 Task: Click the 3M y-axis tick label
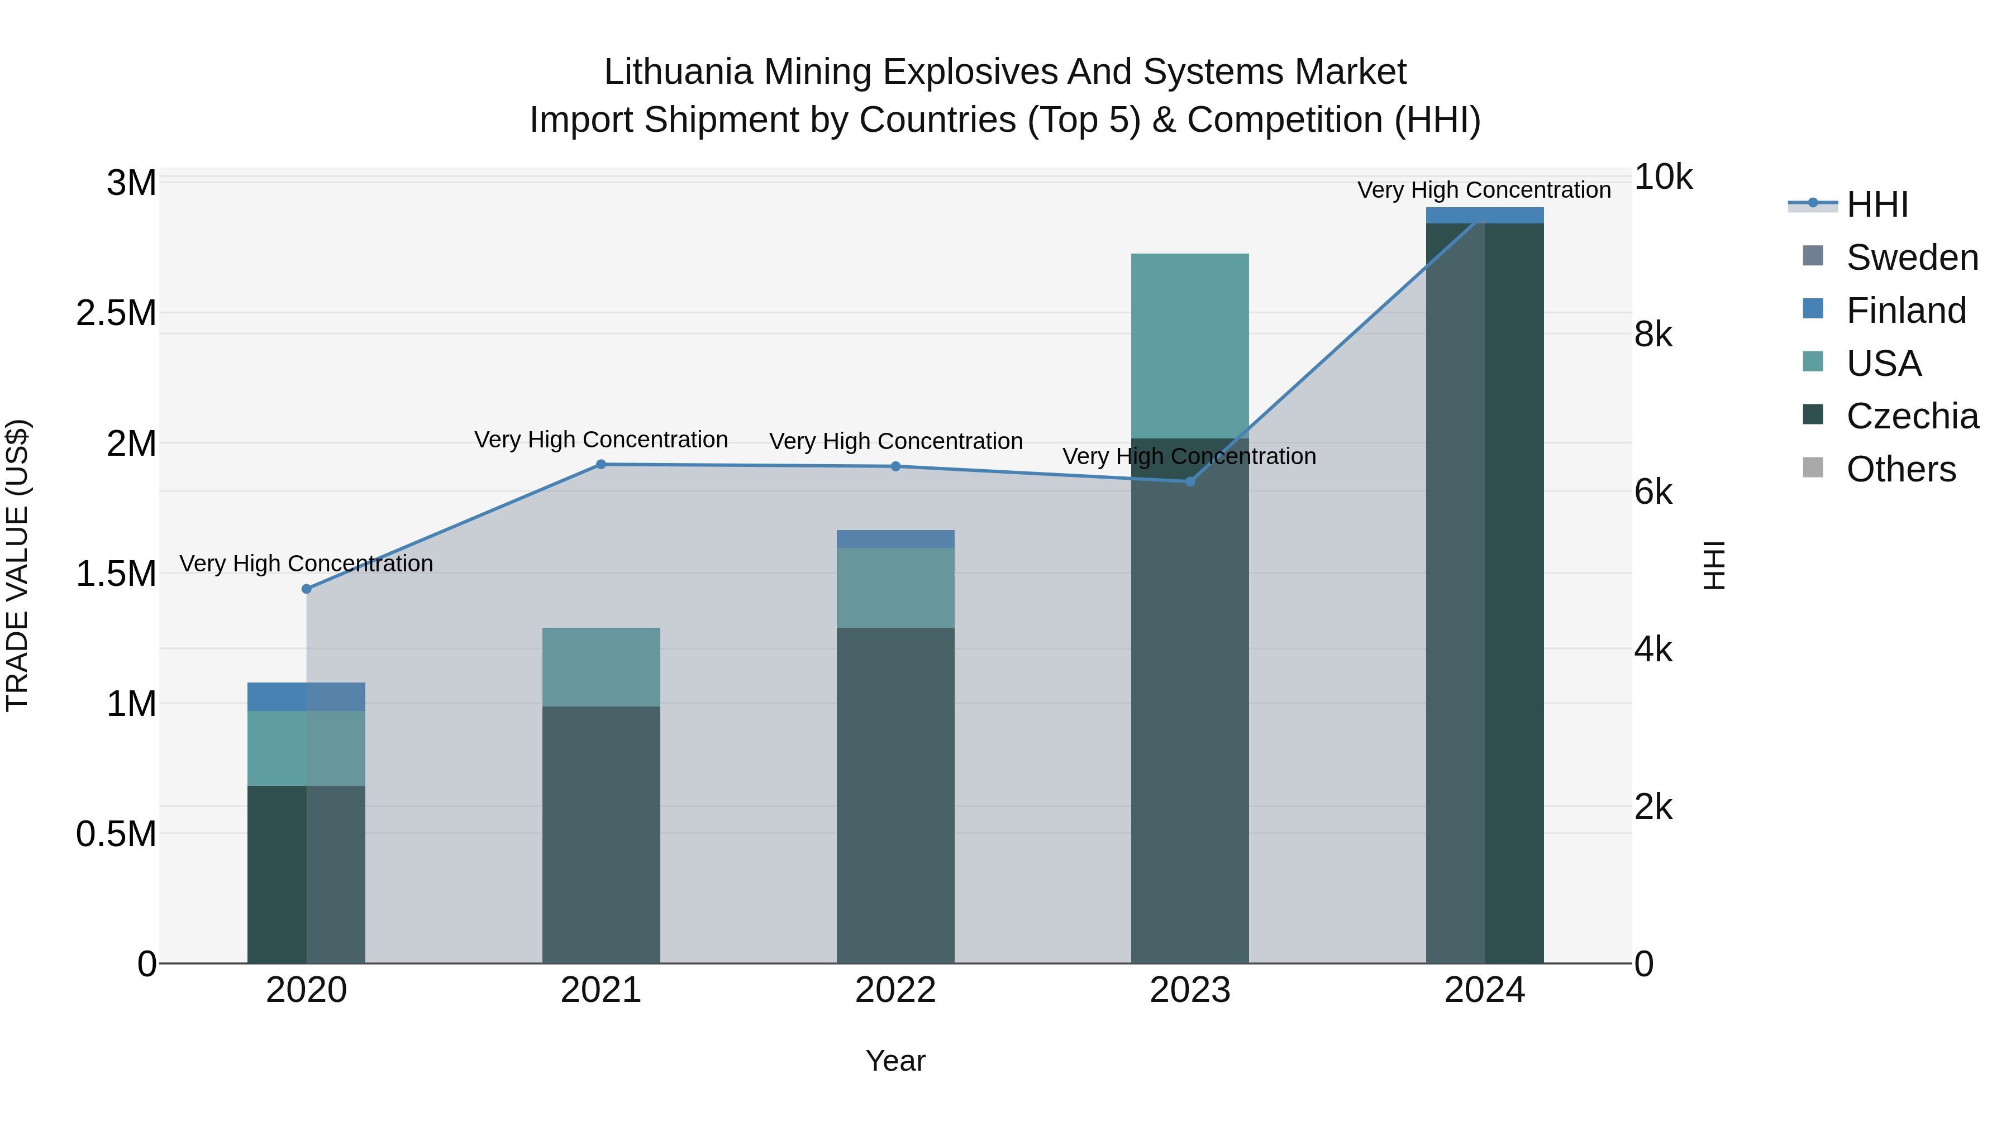coord(131,183)
